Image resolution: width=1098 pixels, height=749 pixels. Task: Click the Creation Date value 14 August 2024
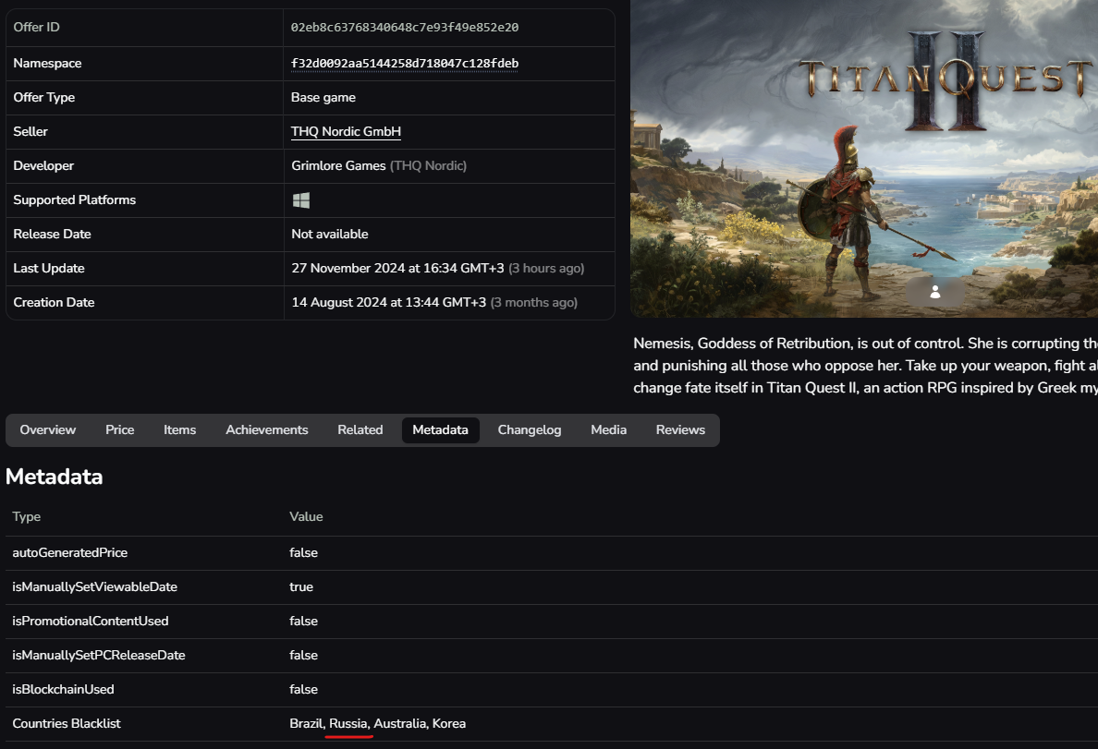[388, 303]
